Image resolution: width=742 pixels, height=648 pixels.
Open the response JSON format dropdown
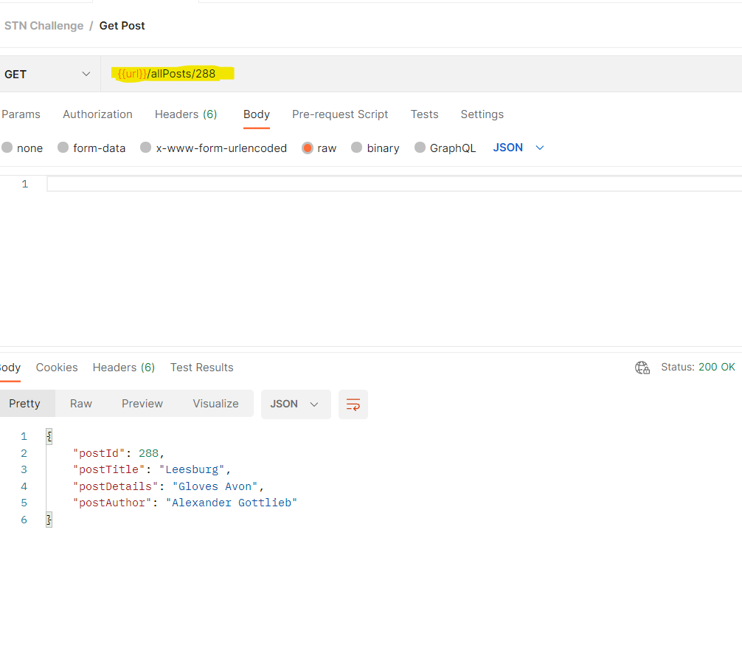[x=296, y=404]
